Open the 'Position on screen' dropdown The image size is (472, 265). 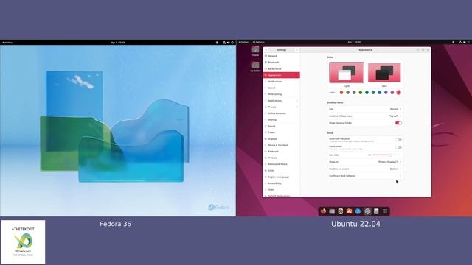(395, 169)
